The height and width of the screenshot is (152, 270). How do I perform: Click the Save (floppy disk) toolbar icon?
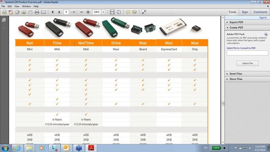[x=30, y=12]
